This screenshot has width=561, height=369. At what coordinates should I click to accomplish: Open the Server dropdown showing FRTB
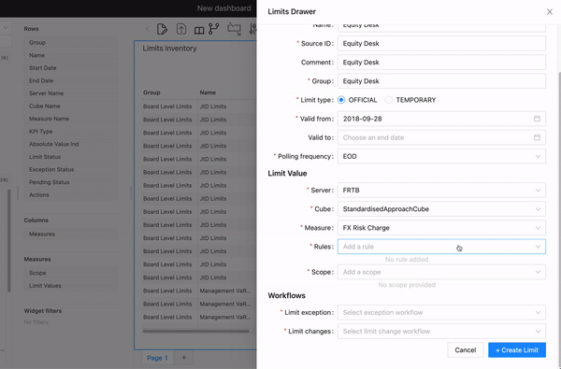click(441, 191)
